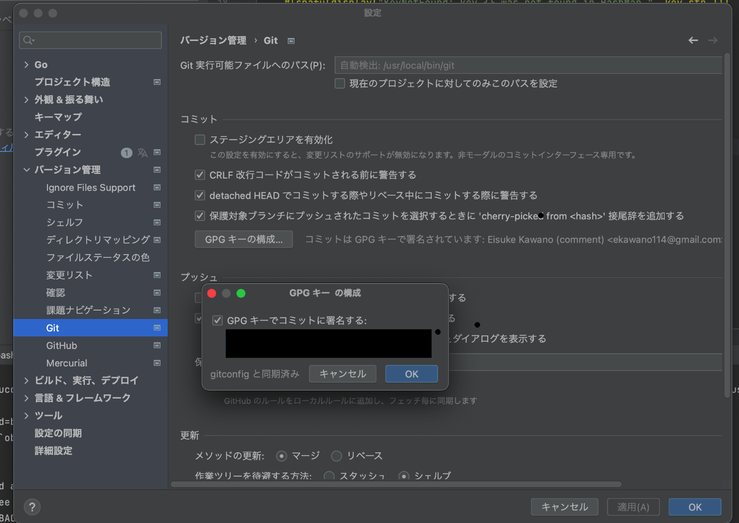Viewport: 739px width, 523px height.
Task: Click GPG キーの構成... button
Action: pyautogui.click(x=244, y=239)
